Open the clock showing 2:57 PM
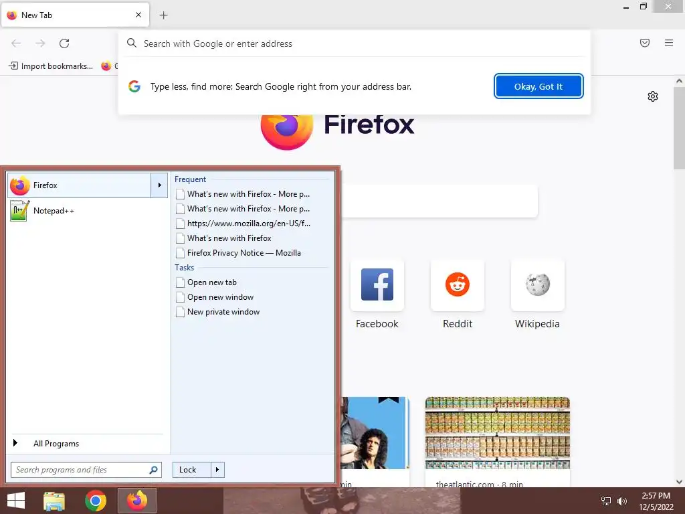Screen dimensions: 685x514 [x=656, y=501]
